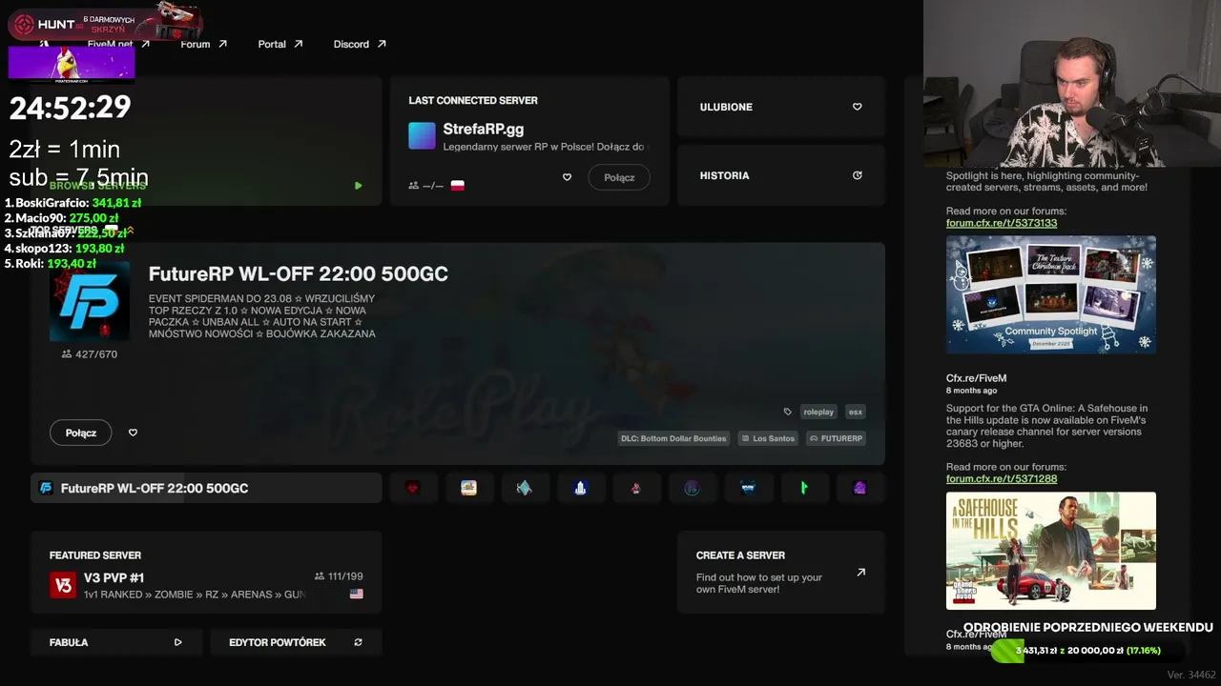This screenshot has height=686, width=1221.
Task: Click the Safehouse in the Hills image
Action: click(1051, 551)
